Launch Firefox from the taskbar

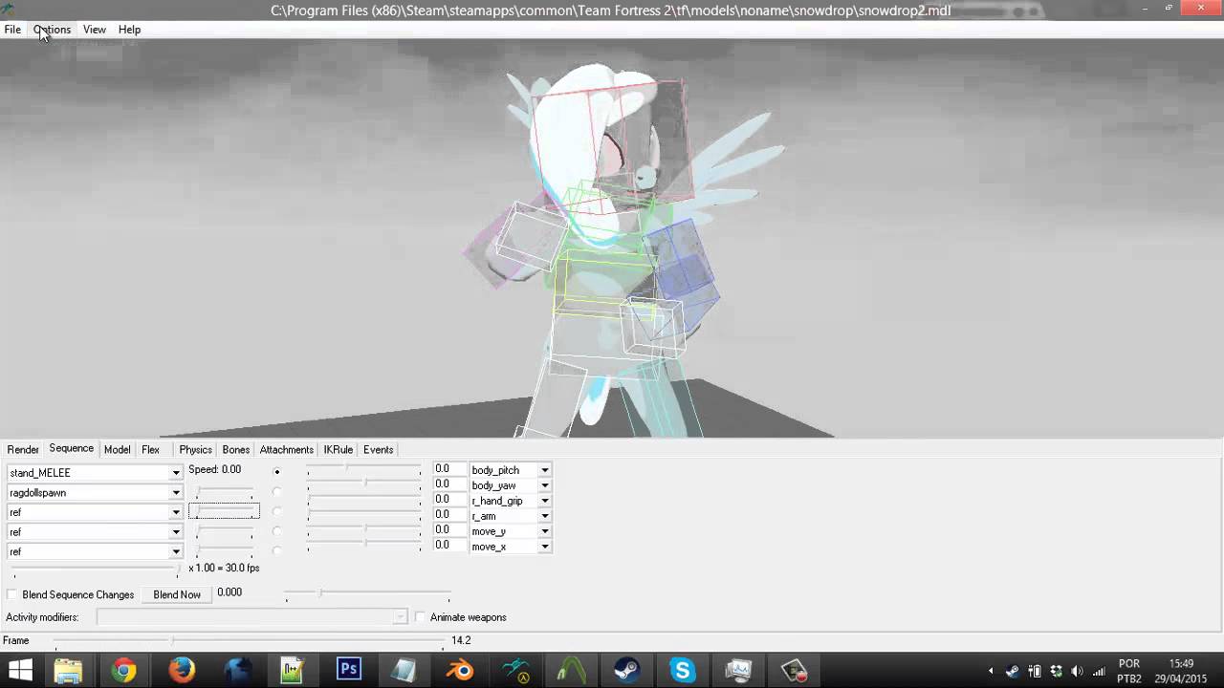pos(182,671)
